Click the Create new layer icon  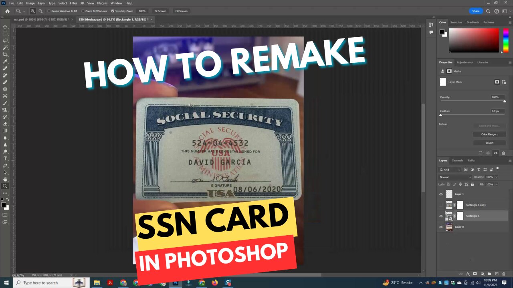tap(497, 274)
